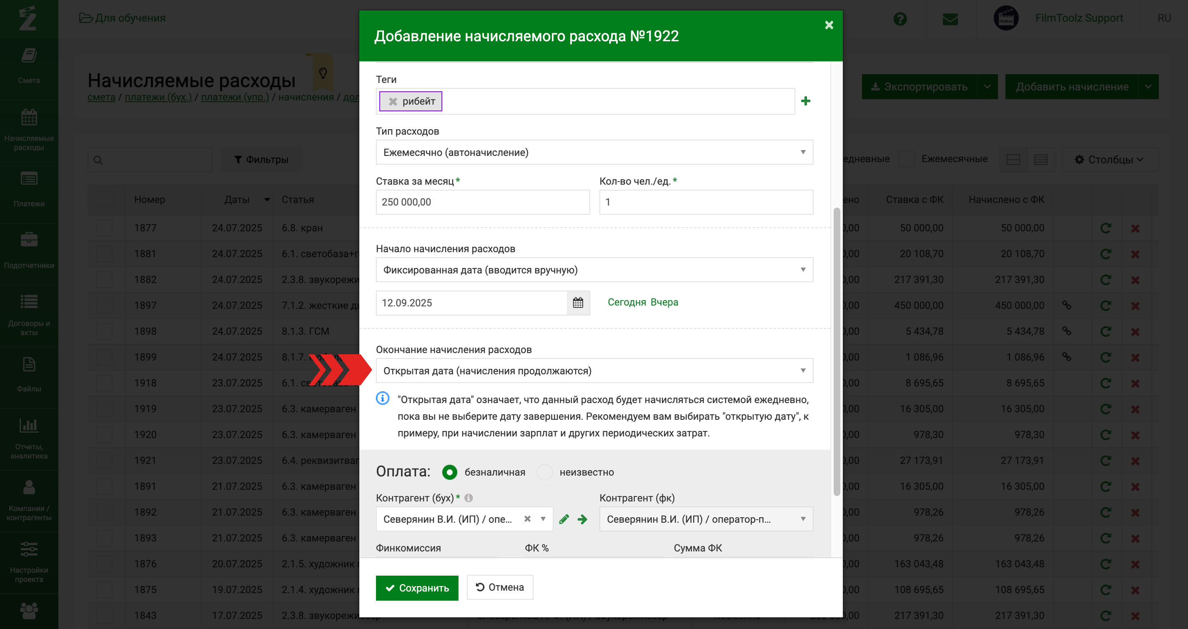Open the calendar date picker

click(578, 303)
